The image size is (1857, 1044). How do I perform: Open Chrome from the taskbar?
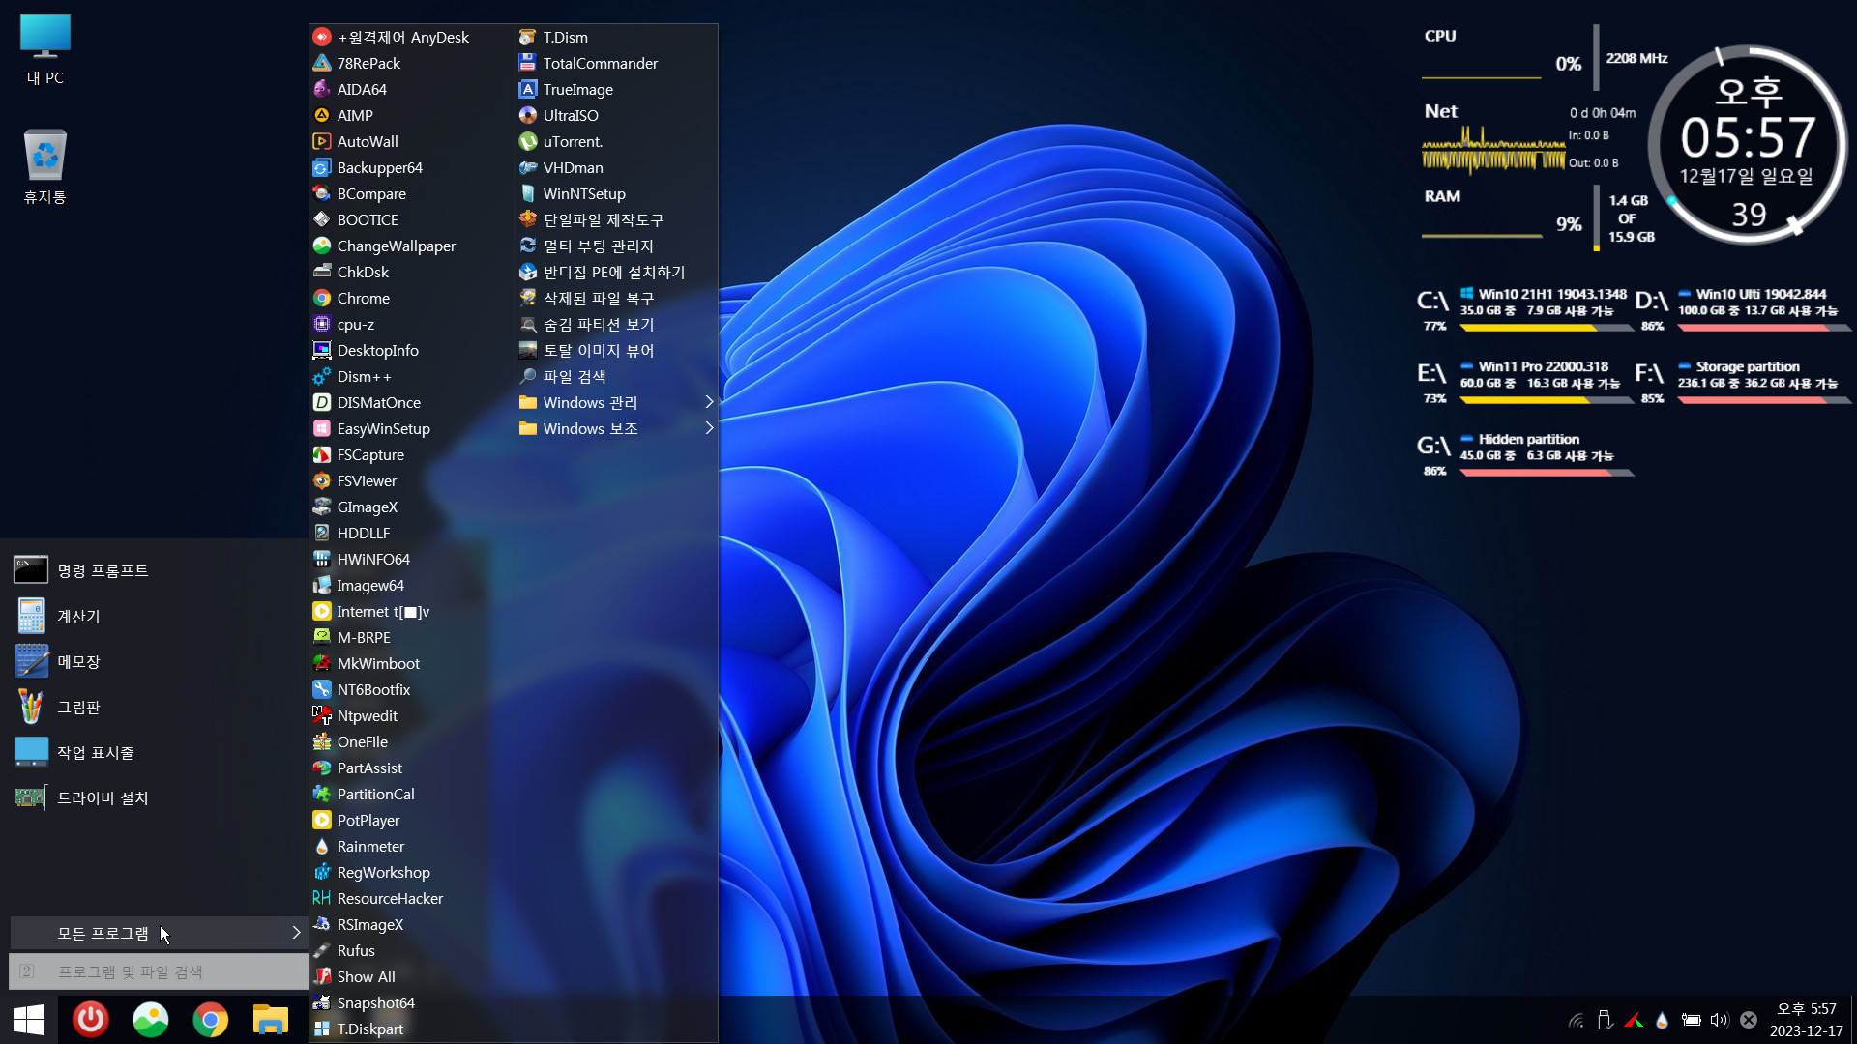211,1020
